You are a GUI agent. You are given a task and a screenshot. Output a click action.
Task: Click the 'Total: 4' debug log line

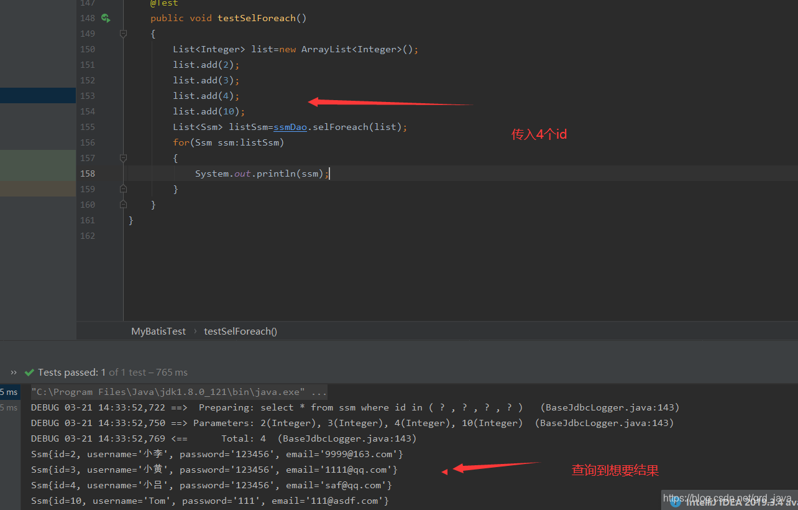(x=224, y=438)
